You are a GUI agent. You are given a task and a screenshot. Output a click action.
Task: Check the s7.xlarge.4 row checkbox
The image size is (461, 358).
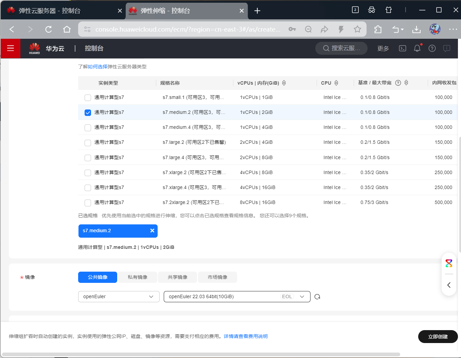coord(88,188)
